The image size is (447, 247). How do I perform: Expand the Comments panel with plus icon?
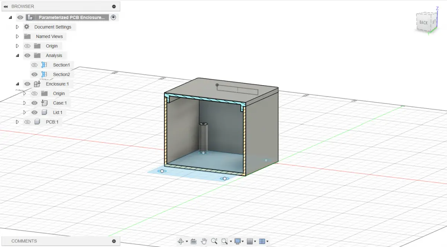pyautogui.click(x=114, y=241)
